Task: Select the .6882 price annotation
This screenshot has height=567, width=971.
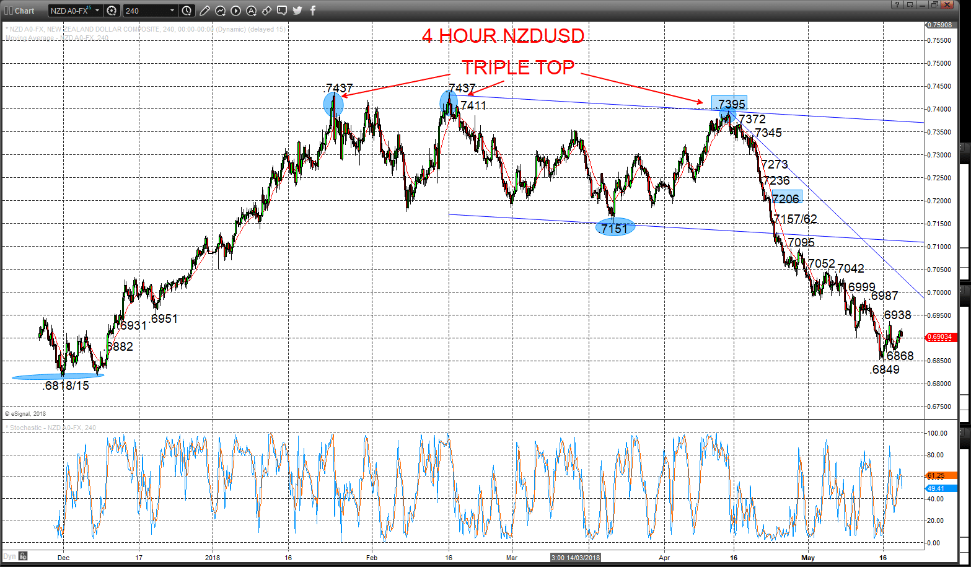Action: pyautogui.click(x=119, y=346)
